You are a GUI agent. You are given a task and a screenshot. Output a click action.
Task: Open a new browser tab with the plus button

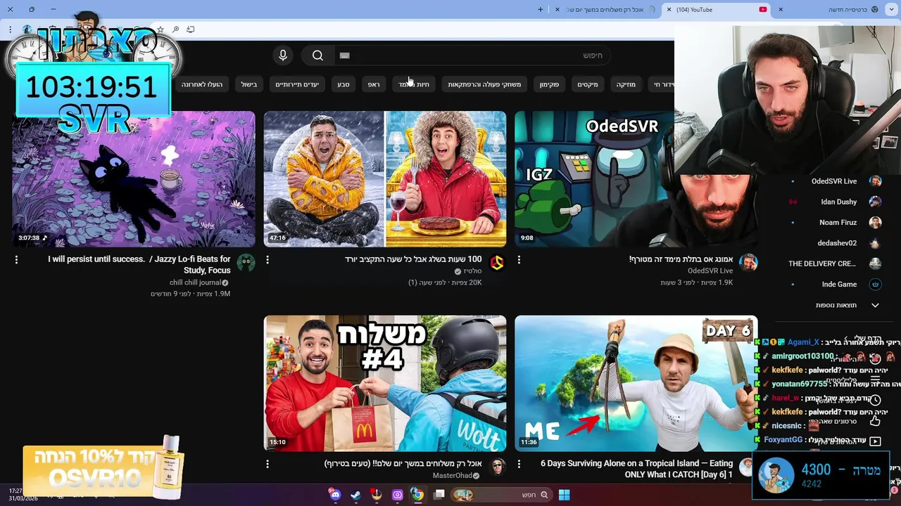[x=541, y=10]
